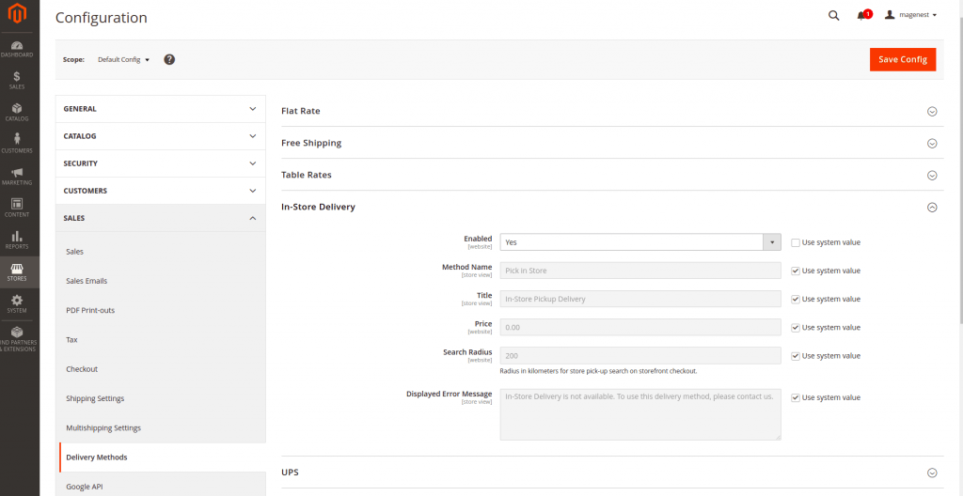
Task: Expand the Free Shipping section
Action: [x=611, y=143]
